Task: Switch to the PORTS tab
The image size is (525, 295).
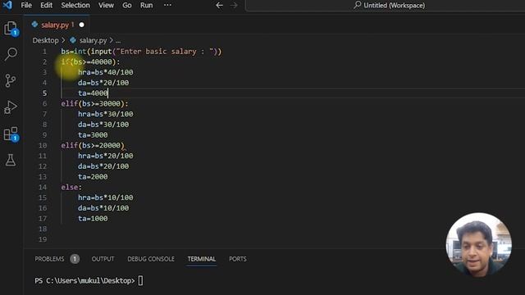Action: 238,259
